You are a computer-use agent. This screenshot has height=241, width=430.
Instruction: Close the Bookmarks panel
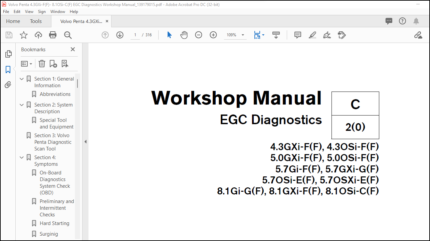73,49
